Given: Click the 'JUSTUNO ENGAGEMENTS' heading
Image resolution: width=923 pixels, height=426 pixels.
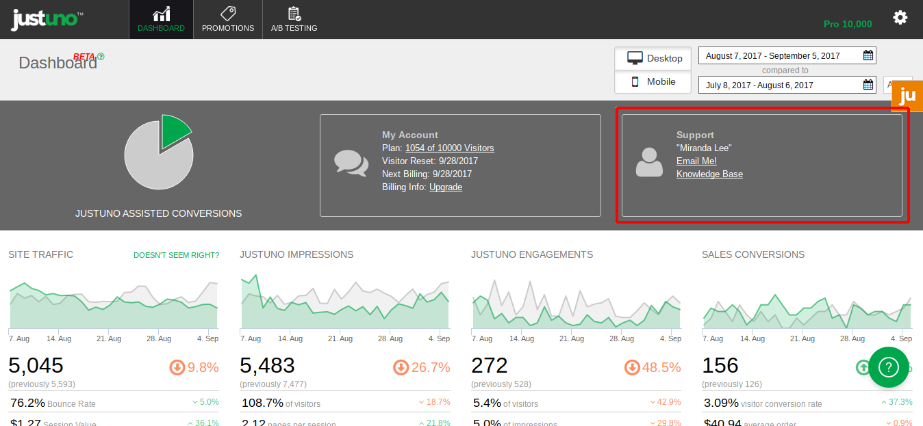Looking at the screenshot, I should pos(532,254).
